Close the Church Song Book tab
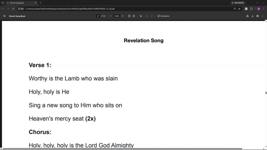The image size is (267, 150). [x=36, y=3]
